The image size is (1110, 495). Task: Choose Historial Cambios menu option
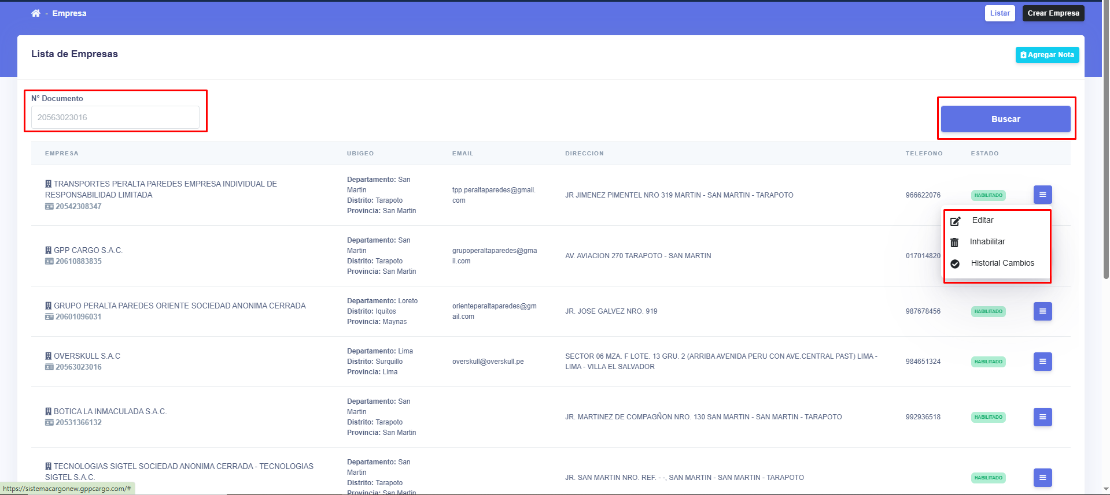tap(1002, 263)
